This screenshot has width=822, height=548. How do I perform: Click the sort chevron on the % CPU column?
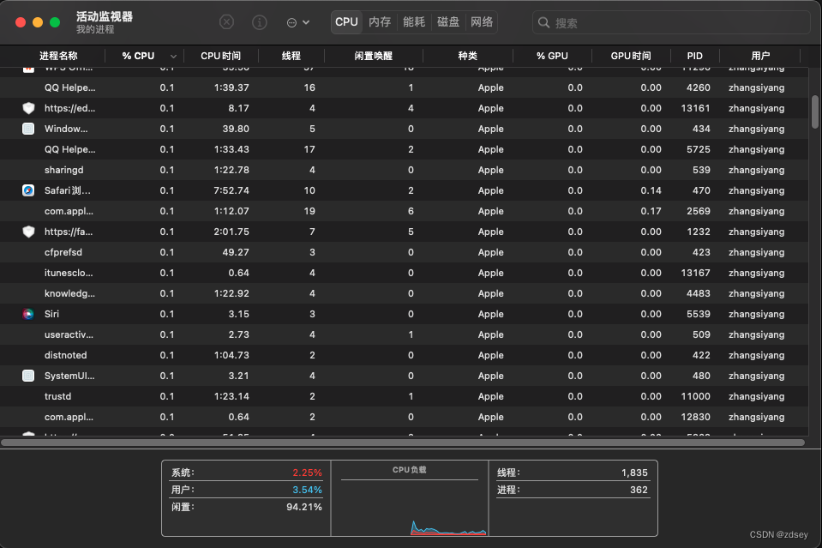point(172,55)
